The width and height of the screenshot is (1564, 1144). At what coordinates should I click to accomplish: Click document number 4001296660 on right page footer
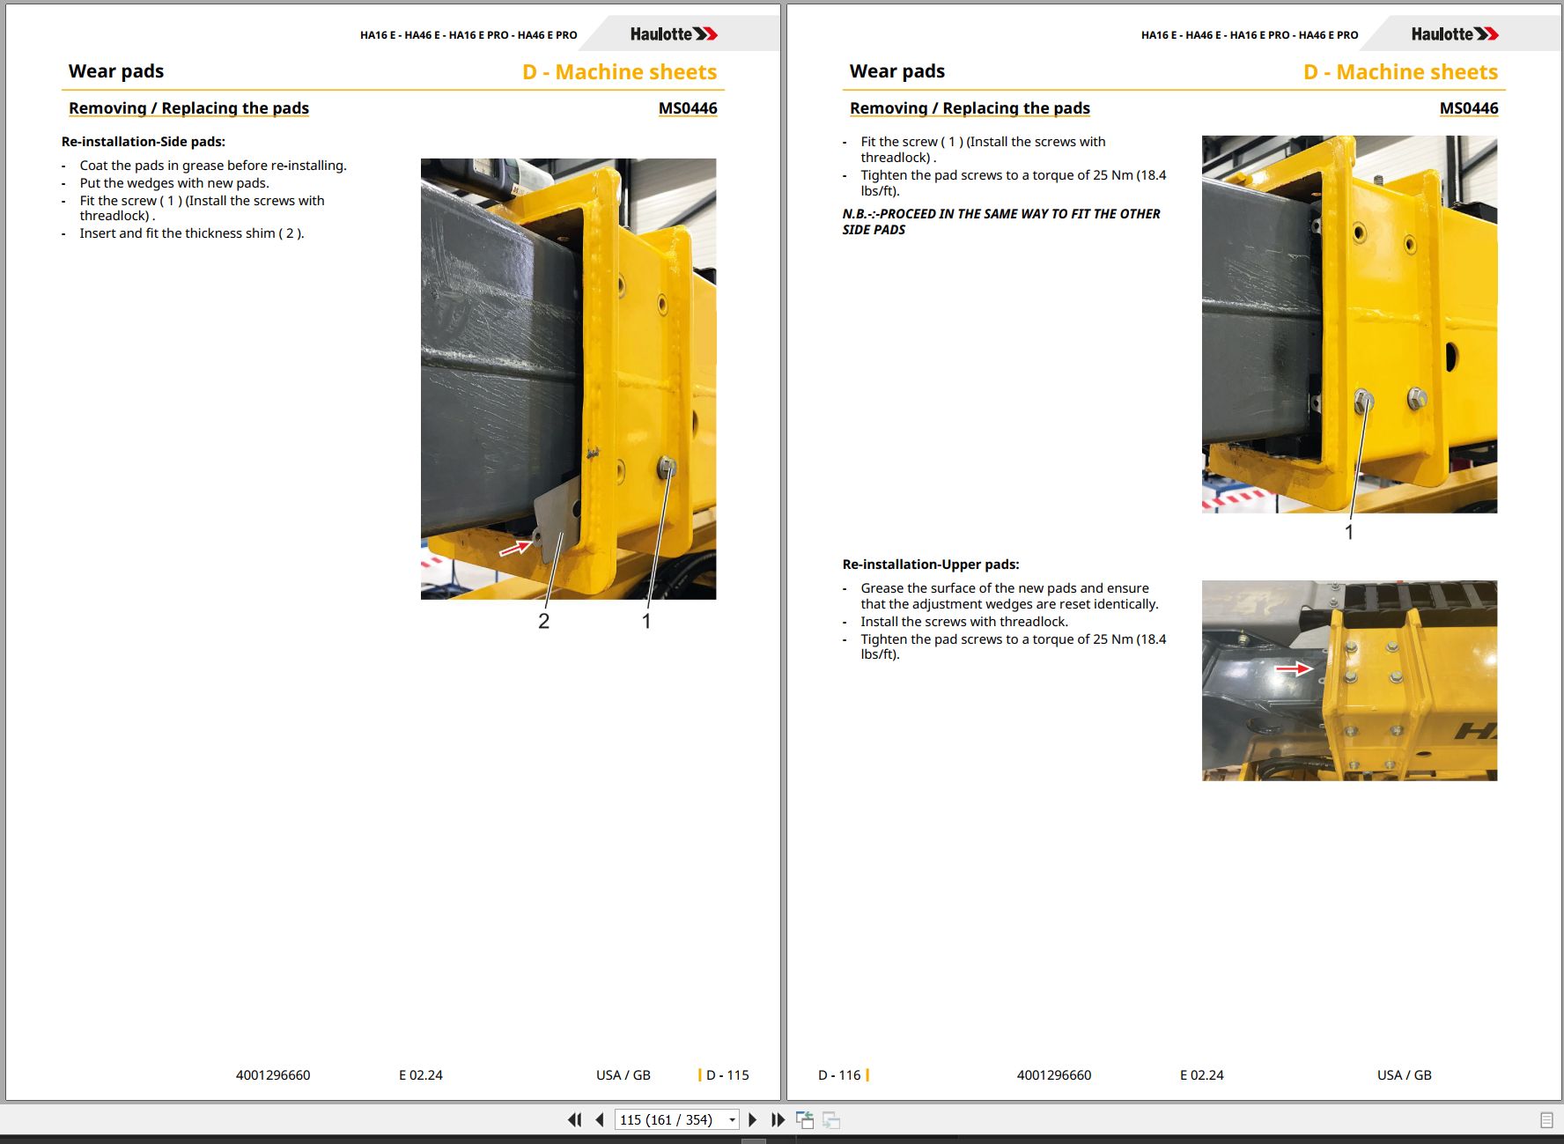1054,1075
